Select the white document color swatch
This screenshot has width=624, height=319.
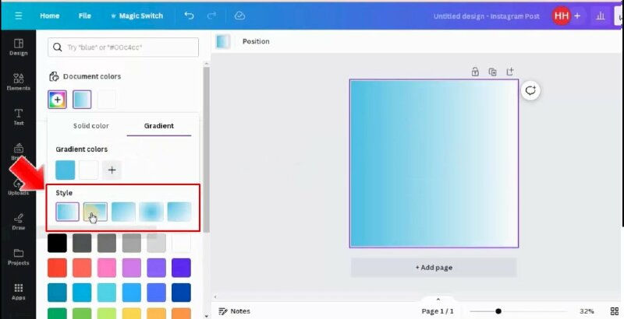point(107,99)
